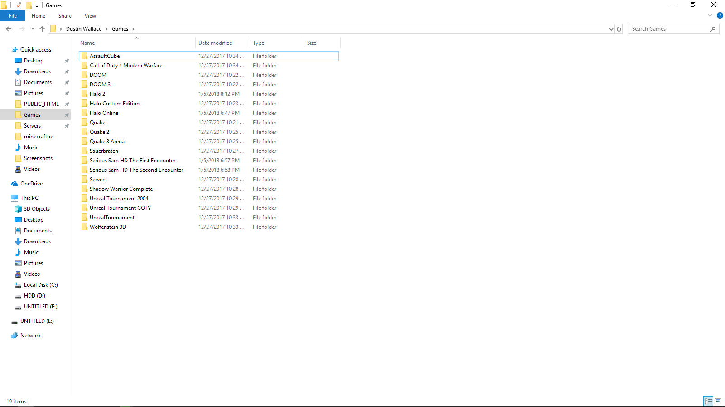Image resolution: width=725 pixels, height=407 pixels.
Task: Open Screenshots in the navigation pane
Action: pos(38,158)
